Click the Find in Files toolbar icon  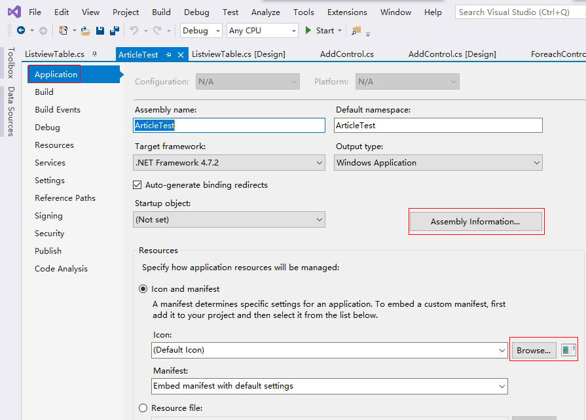point(357,31)
